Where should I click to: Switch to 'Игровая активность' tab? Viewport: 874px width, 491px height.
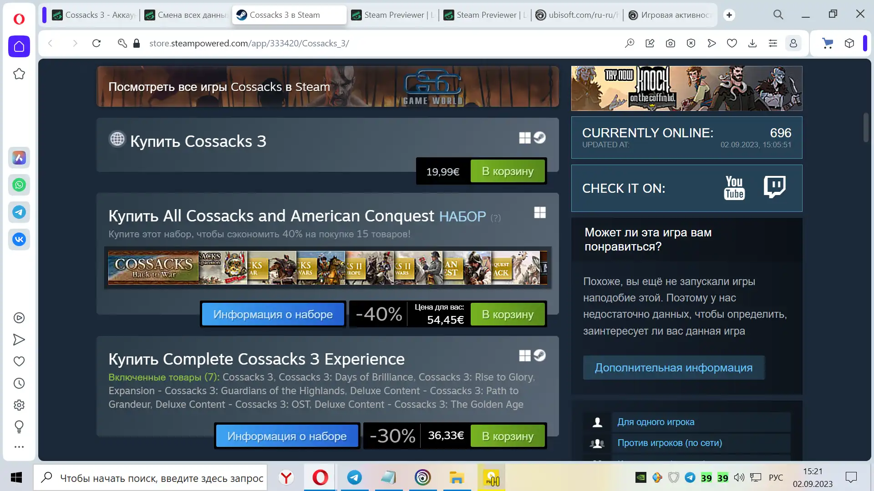tap(669, 15)
